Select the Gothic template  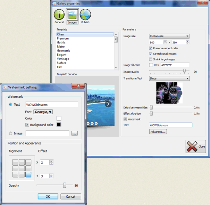85,42
